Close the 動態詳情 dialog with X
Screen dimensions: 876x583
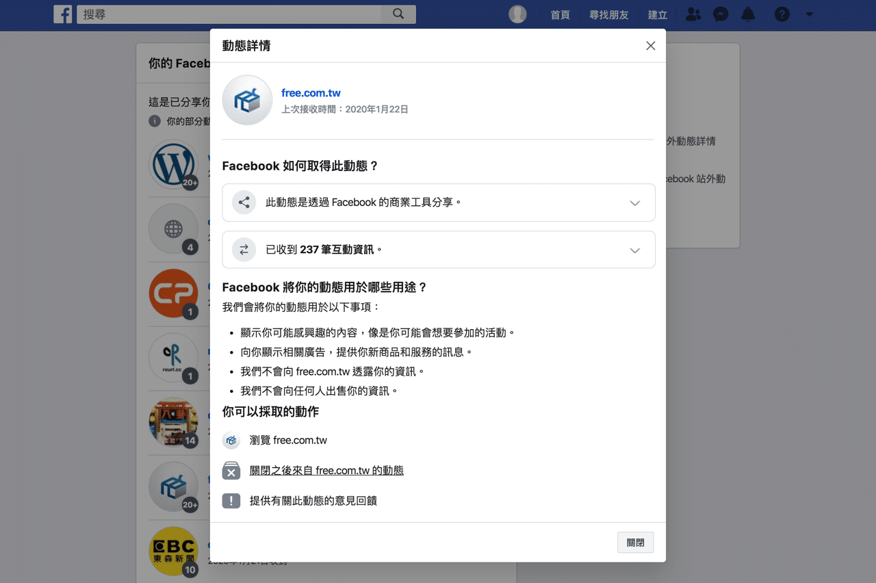650,46
